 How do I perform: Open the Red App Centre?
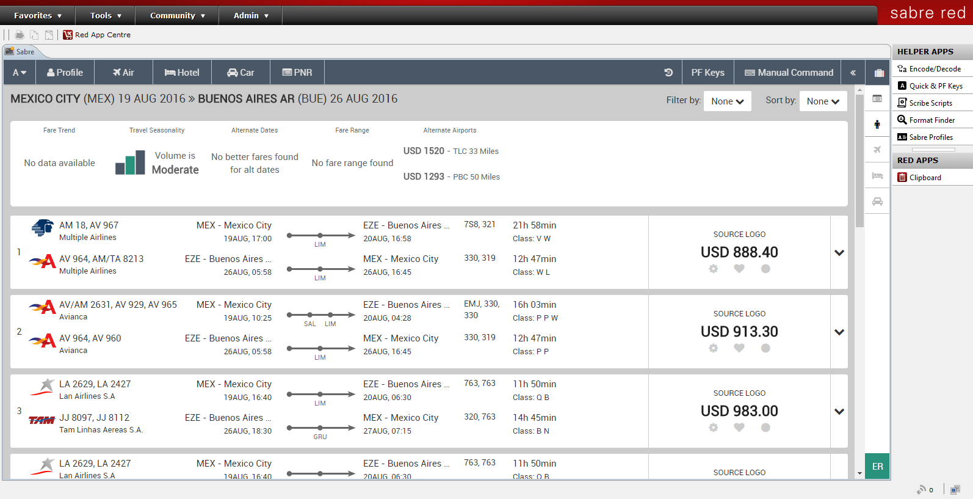point(97,35)
